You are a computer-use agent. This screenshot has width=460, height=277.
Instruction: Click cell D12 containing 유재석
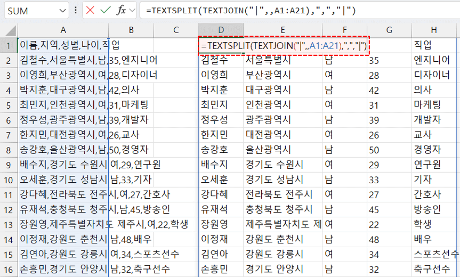click(221, 210)
